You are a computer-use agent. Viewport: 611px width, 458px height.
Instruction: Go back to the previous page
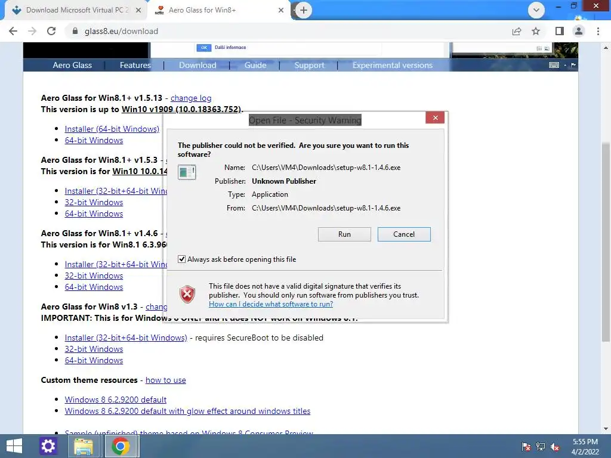[x=13, y=31]
